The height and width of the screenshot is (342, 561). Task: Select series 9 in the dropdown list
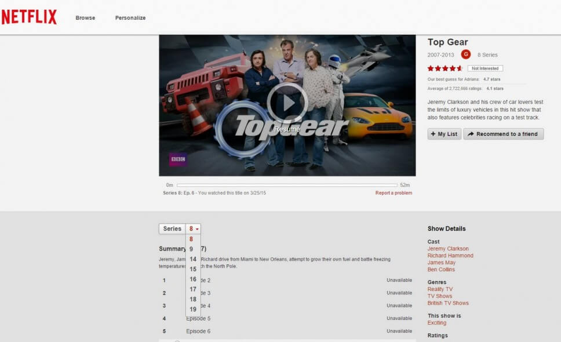point(193,249)
